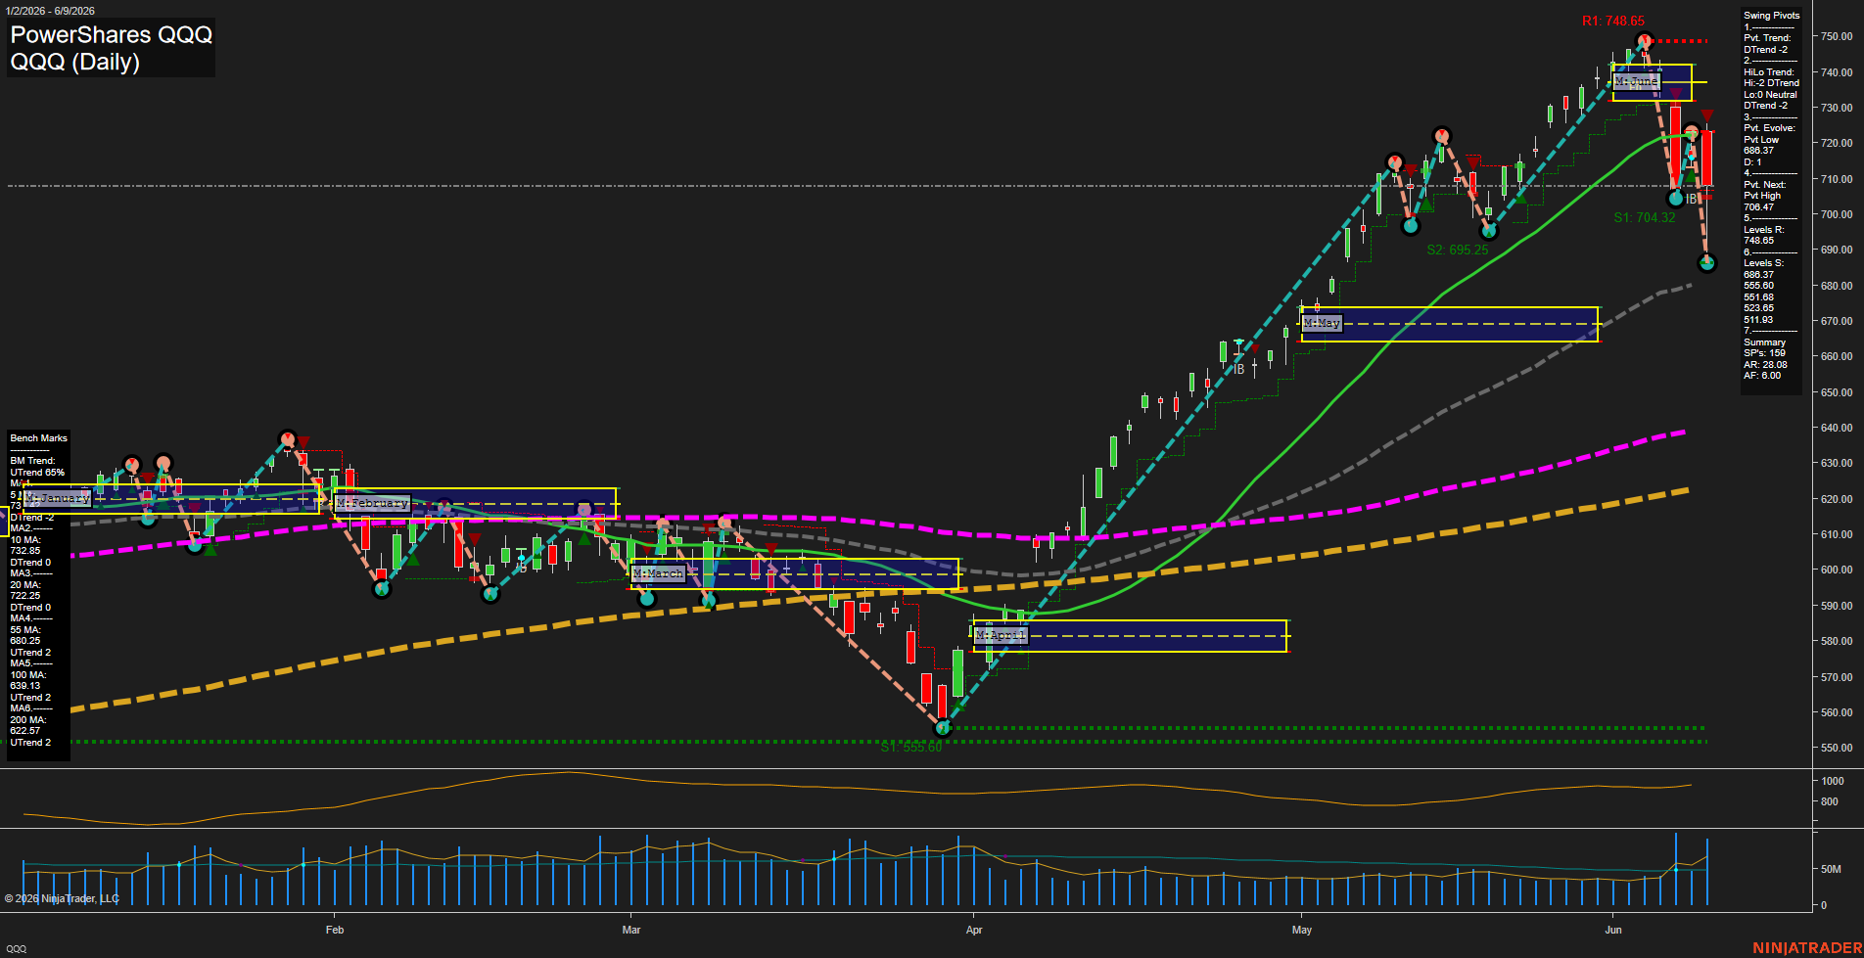
Task: Click the 'Hi:-2 DTrend' value
Action: pos(1771,83)
